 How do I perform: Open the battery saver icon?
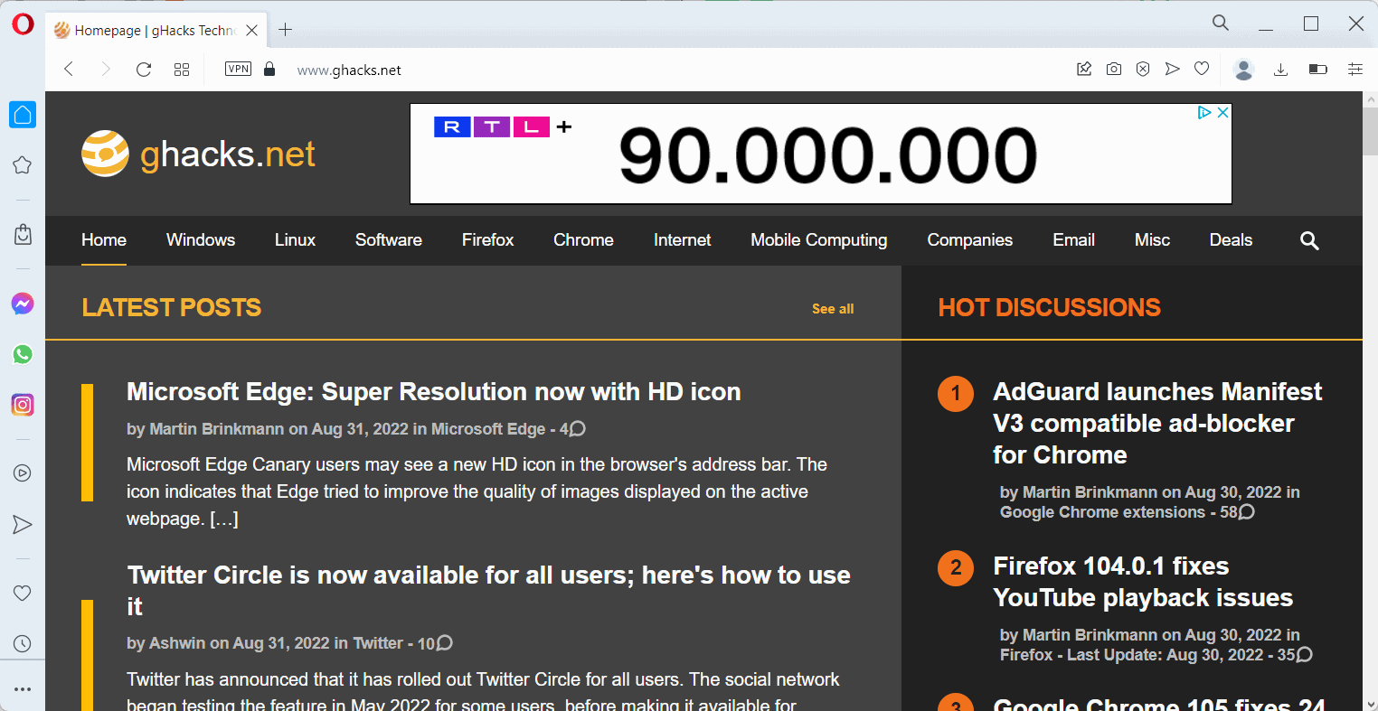pyautogui.click(x=1317, y=69)
